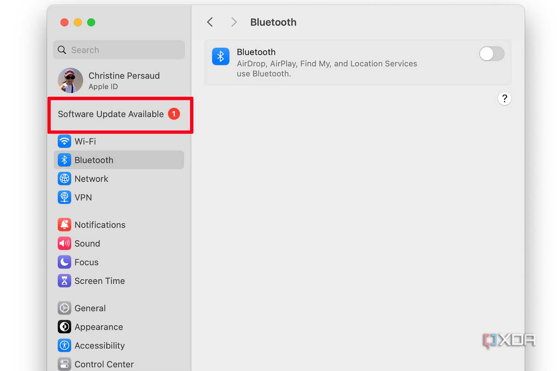557x371 pixels.
Task: Click the Accessibility icon
Action: click(x=64, y=346)
